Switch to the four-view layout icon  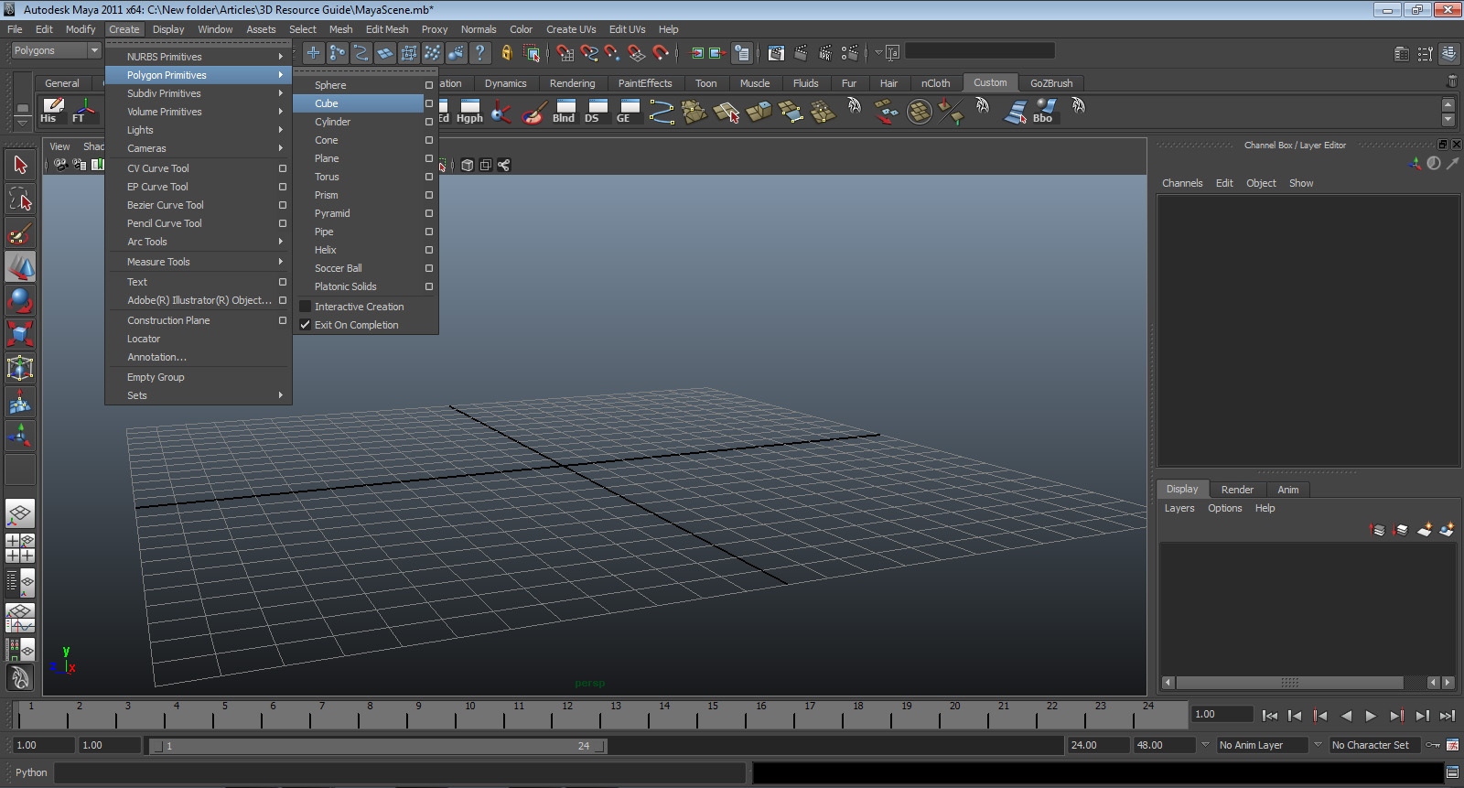pos(20,547)
